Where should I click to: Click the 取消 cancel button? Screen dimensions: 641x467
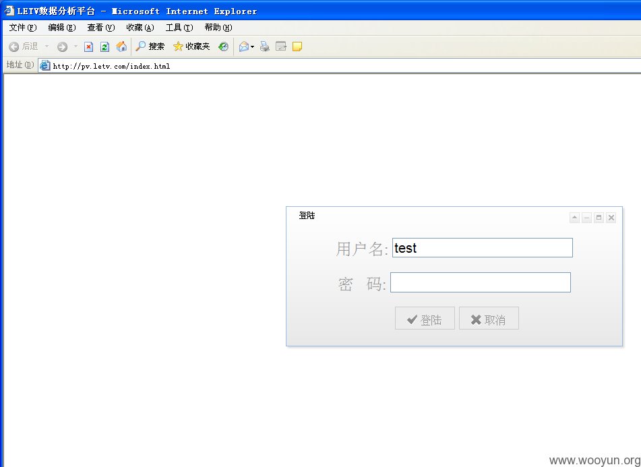tap(489, 318)
